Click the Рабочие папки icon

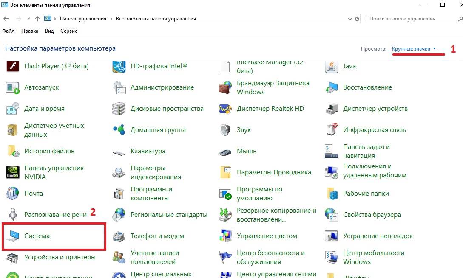point(332,194)
